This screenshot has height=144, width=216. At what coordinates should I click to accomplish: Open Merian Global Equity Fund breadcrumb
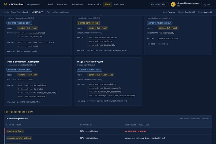click(x=16, y=12)
